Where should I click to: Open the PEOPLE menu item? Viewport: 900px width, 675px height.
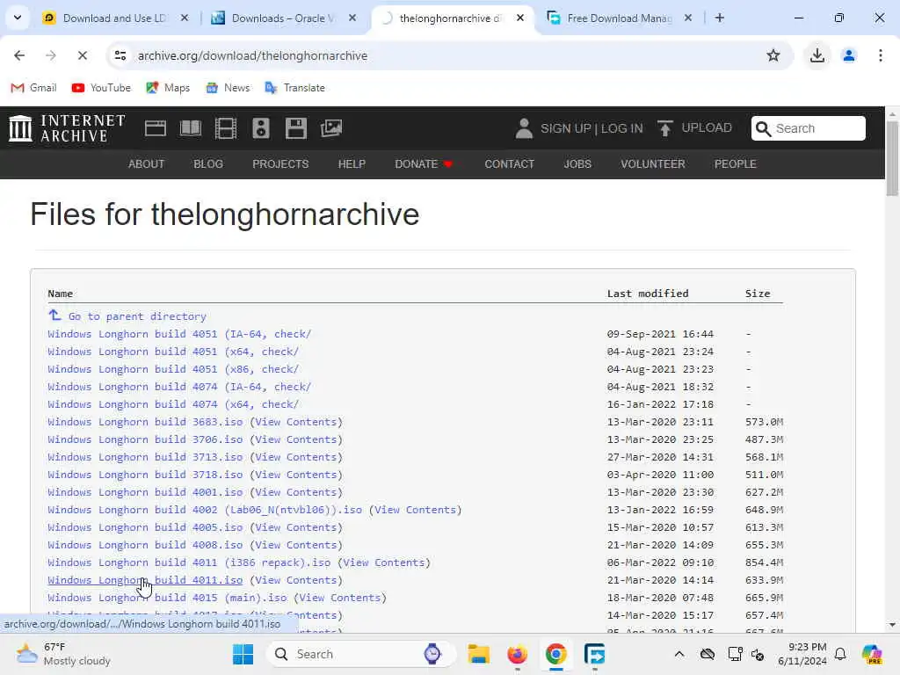point(735,164)
